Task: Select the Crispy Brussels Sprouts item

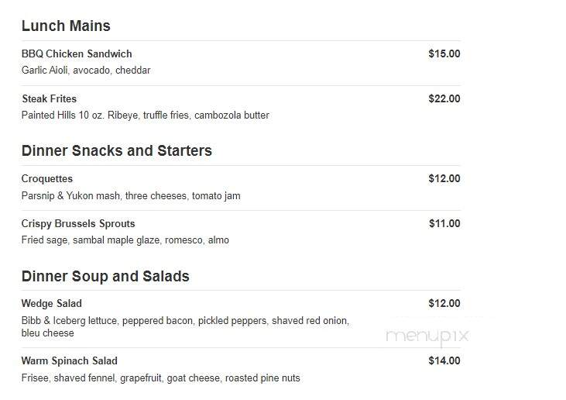Action: tap(78, 224)
